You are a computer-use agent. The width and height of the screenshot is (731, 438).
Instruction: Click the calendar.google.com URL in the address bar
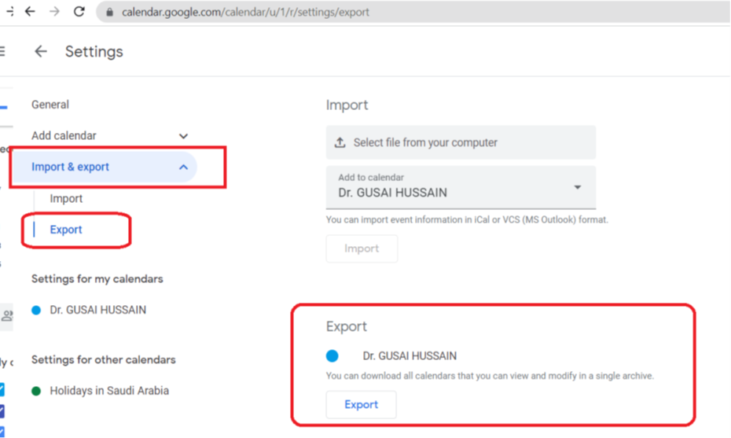(245, 12)
